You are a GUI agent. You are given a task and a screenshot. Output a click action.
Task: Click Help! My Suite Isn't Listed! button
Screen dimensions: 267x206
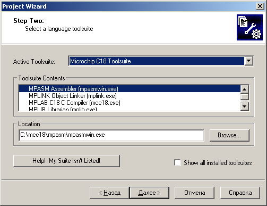pos(66,161)
